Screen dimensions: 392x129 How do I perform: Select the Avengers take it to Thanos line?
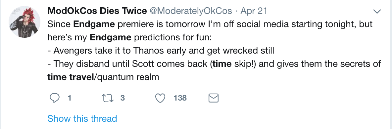tap(161, 51)
